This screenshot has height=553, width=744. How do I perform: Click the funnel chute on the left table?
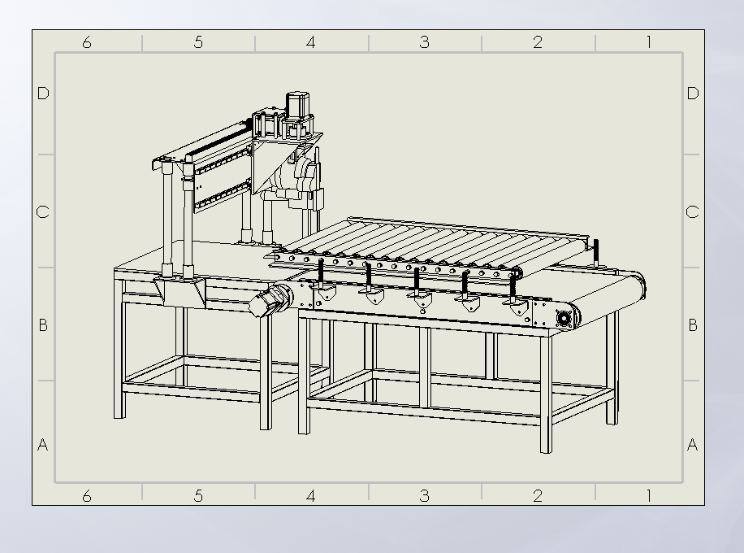click(180, 291)
